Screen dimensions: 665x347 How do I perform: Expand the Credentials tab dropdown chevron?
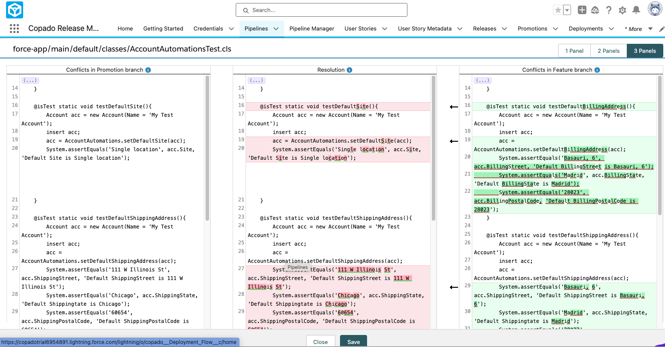coord(231,29)
